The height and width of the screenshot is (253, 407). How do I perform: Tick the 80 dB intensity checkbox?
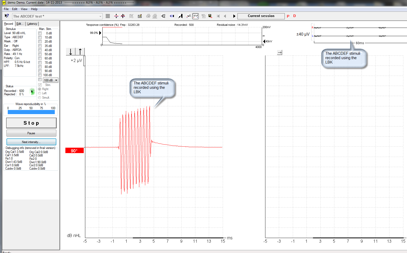point(40,67)
